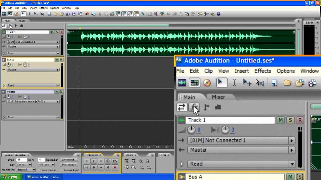
Task: Open Track 1 input menu in magnified inset
Action: point(292,141)
